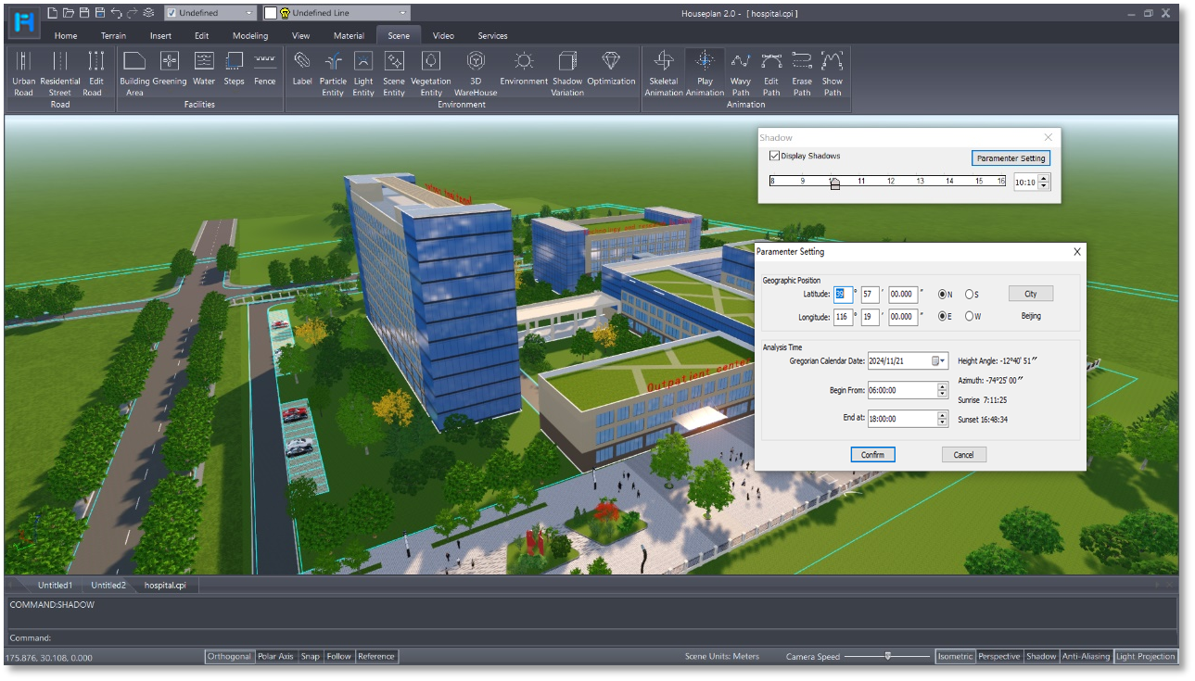The height and width of the screenshot is (681, 1195).
Task: Select the Light Entity tool
Action: click(362, 72)
